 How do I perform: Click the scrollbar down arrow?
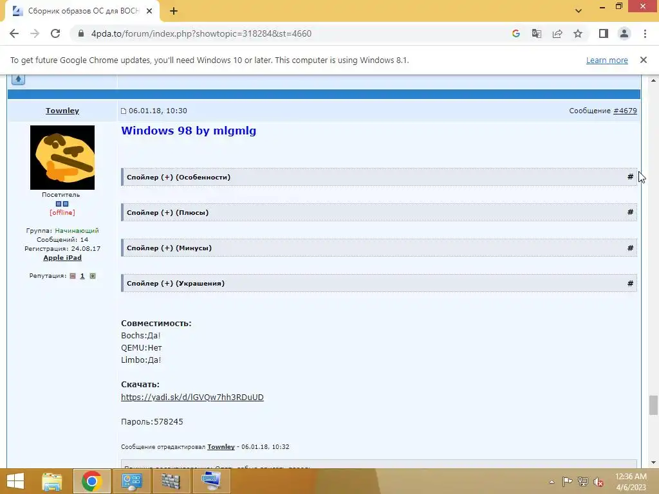pos(653,462)
